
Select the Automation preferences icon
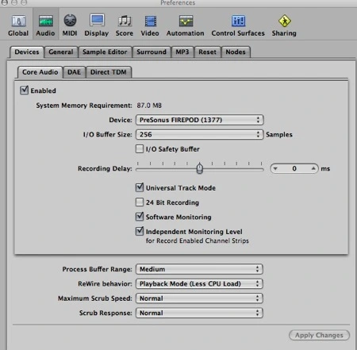(186, 21)
